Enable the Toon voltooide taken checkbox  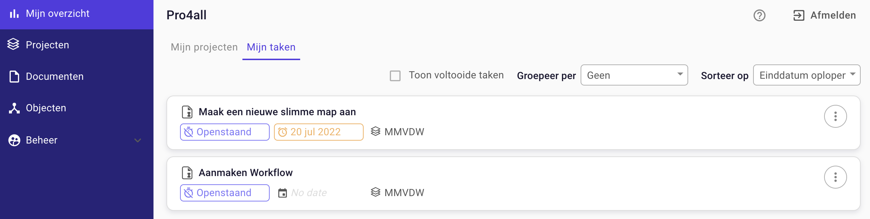(x=395, y=76)
